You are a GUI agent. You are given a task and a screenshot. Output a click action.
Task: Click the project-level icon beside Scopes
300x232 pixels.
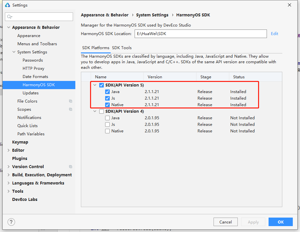click(x=71, y=109)
